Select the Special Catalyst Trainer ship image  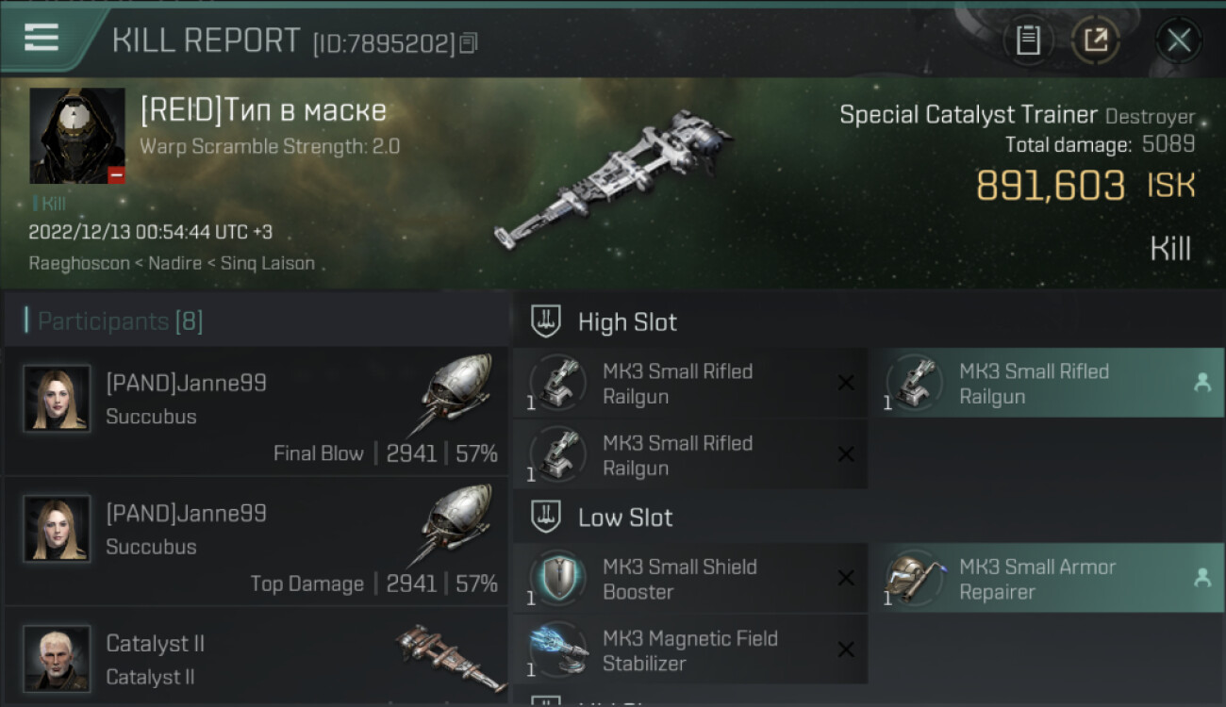point(613,179)
